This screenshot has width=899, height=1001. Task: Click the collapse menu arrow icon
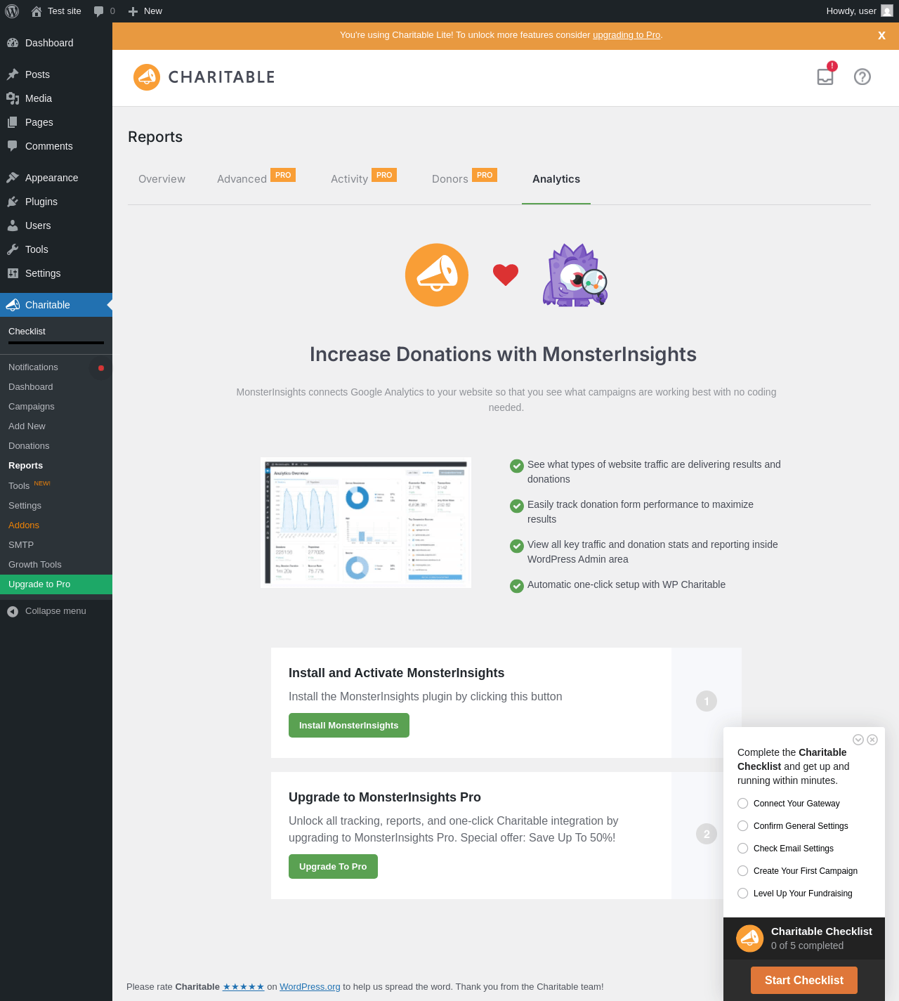click(x=13, y=611)
